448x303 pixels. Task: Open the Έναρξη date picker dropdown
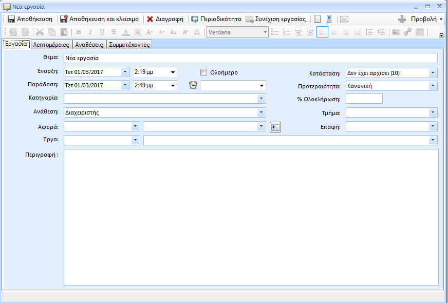pos(125,72)
